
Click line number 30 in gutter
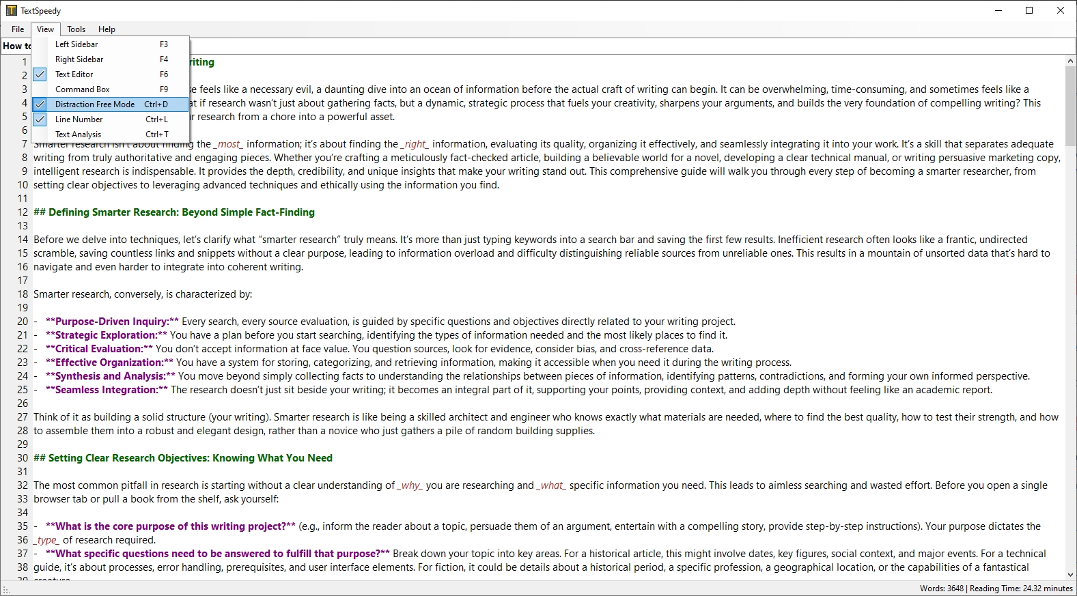pyautogui.click(x=23, y=458)
